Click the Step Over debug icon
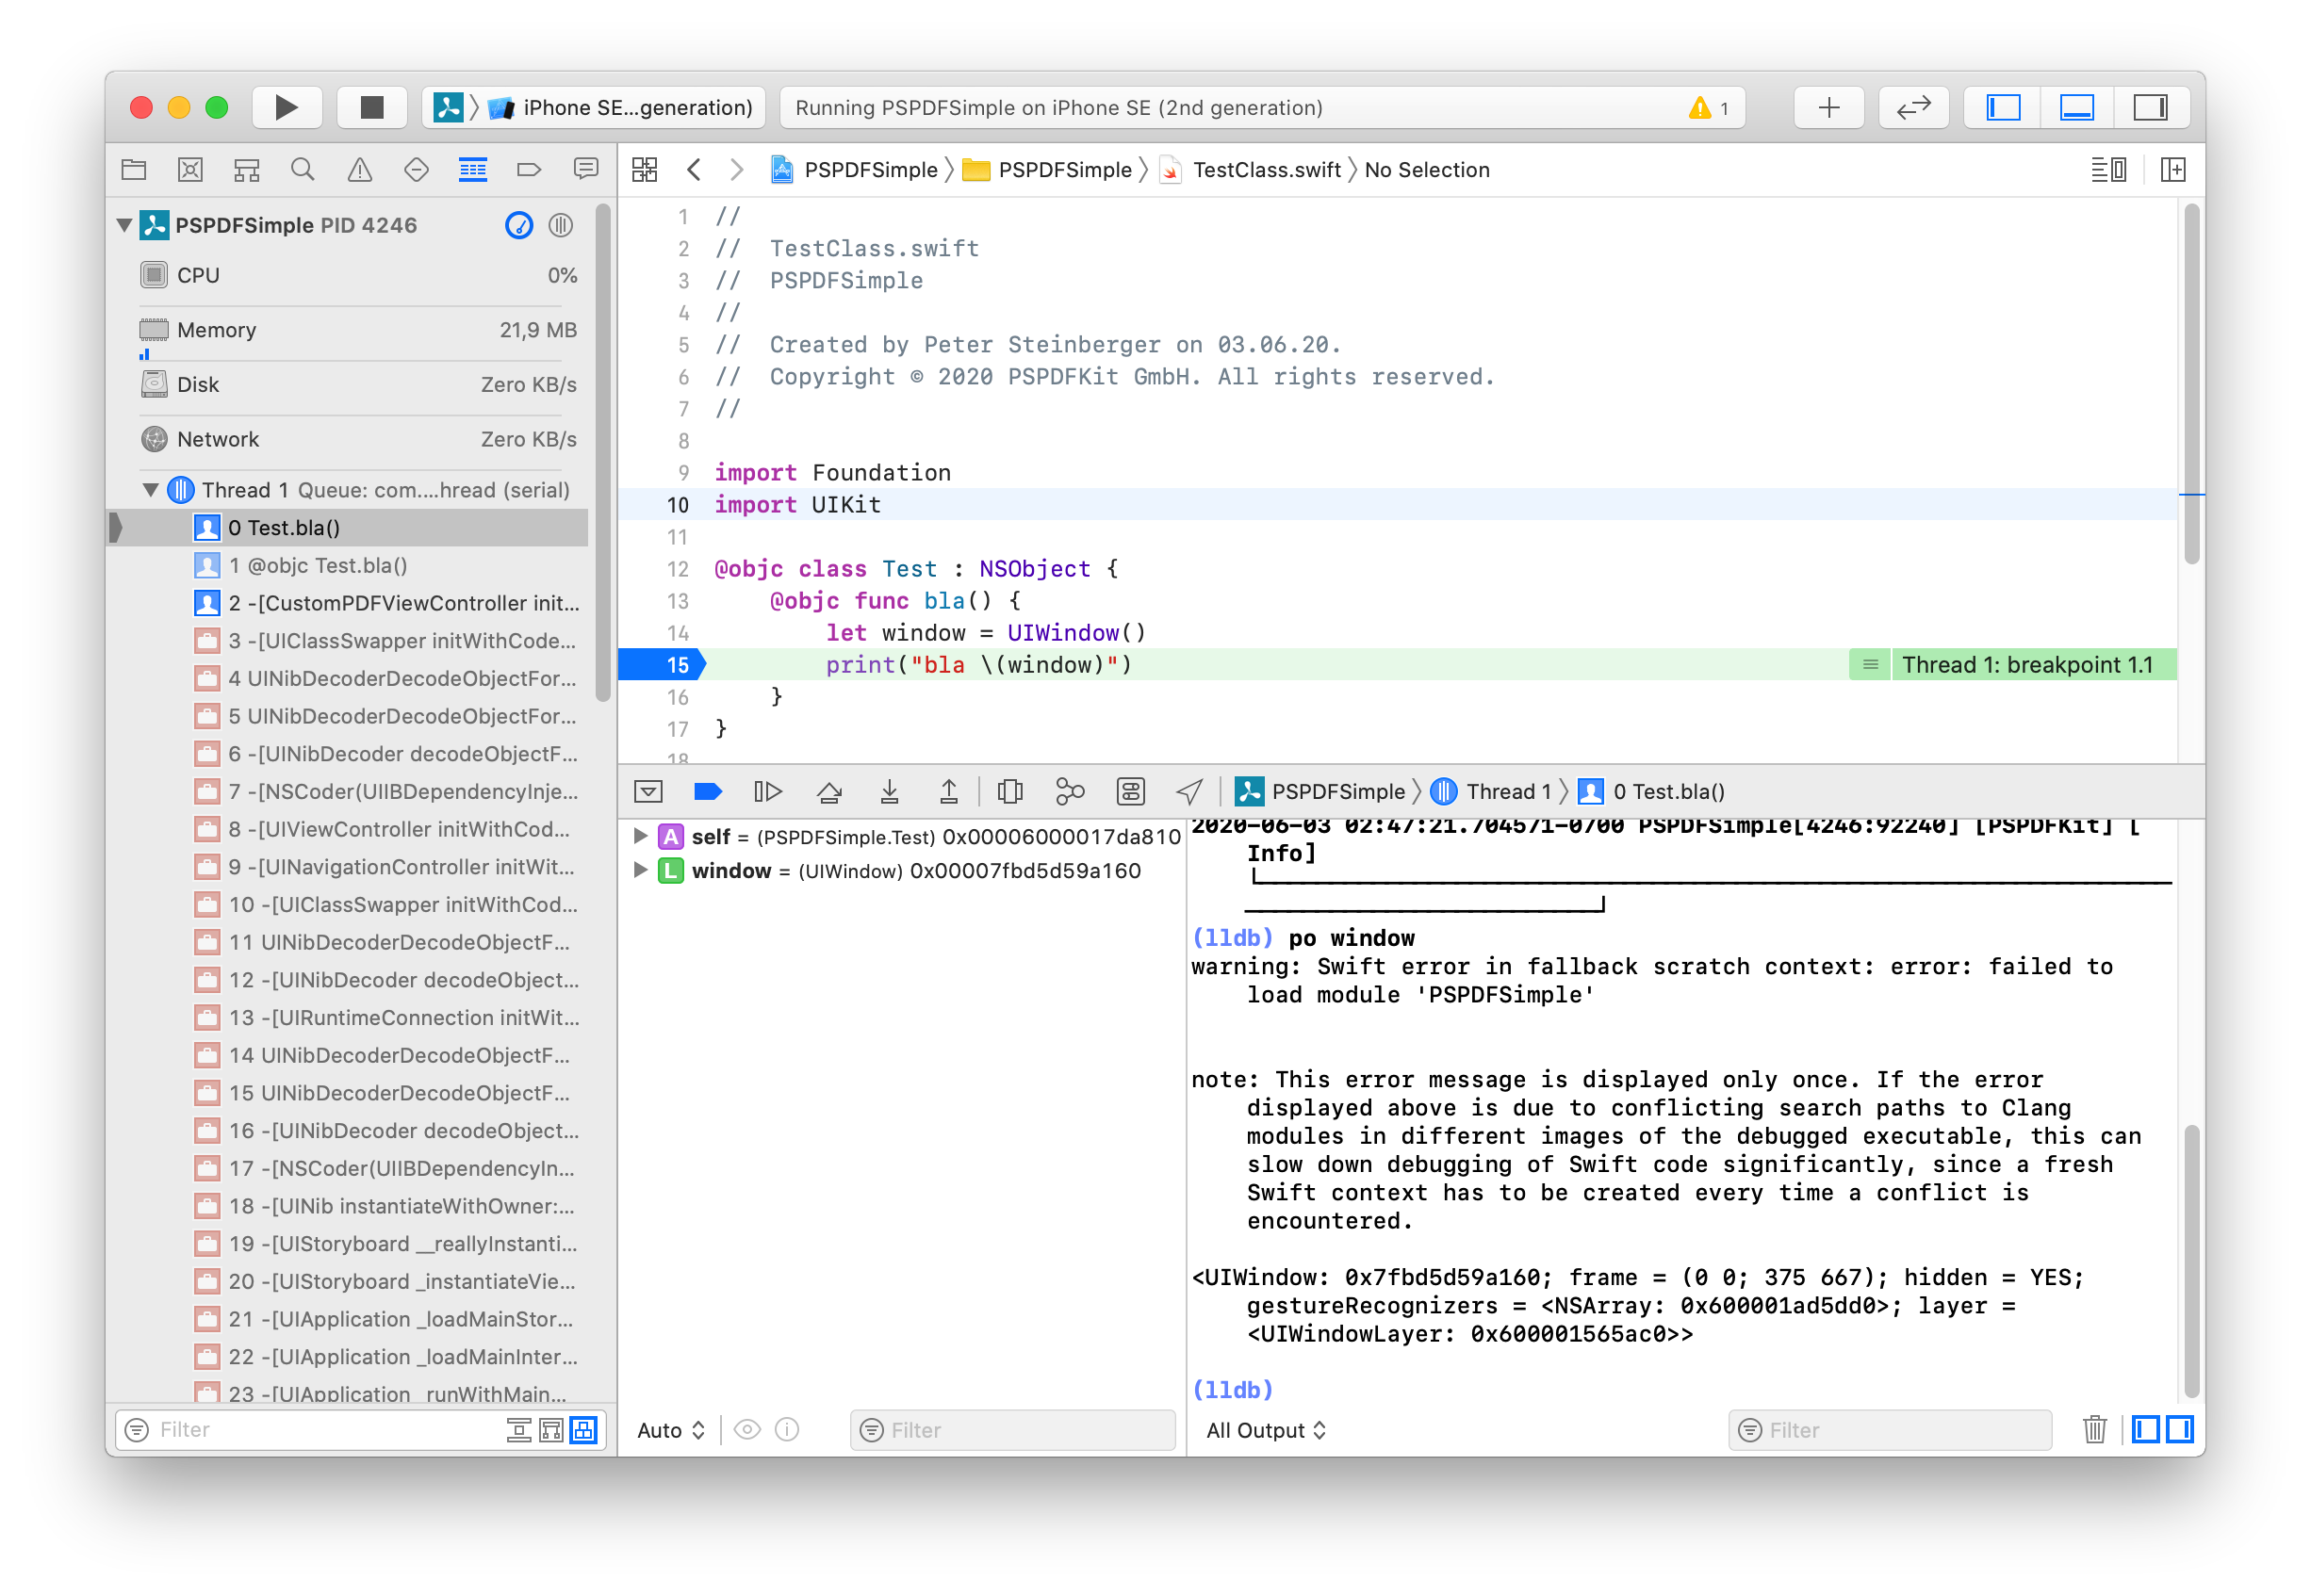 828,792
